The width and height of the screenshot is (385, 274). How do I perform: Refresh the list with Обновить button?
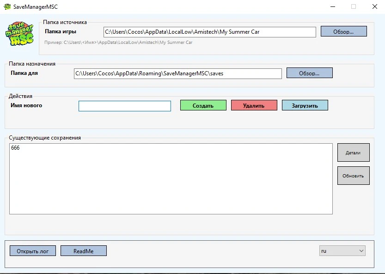coord(353,176)
